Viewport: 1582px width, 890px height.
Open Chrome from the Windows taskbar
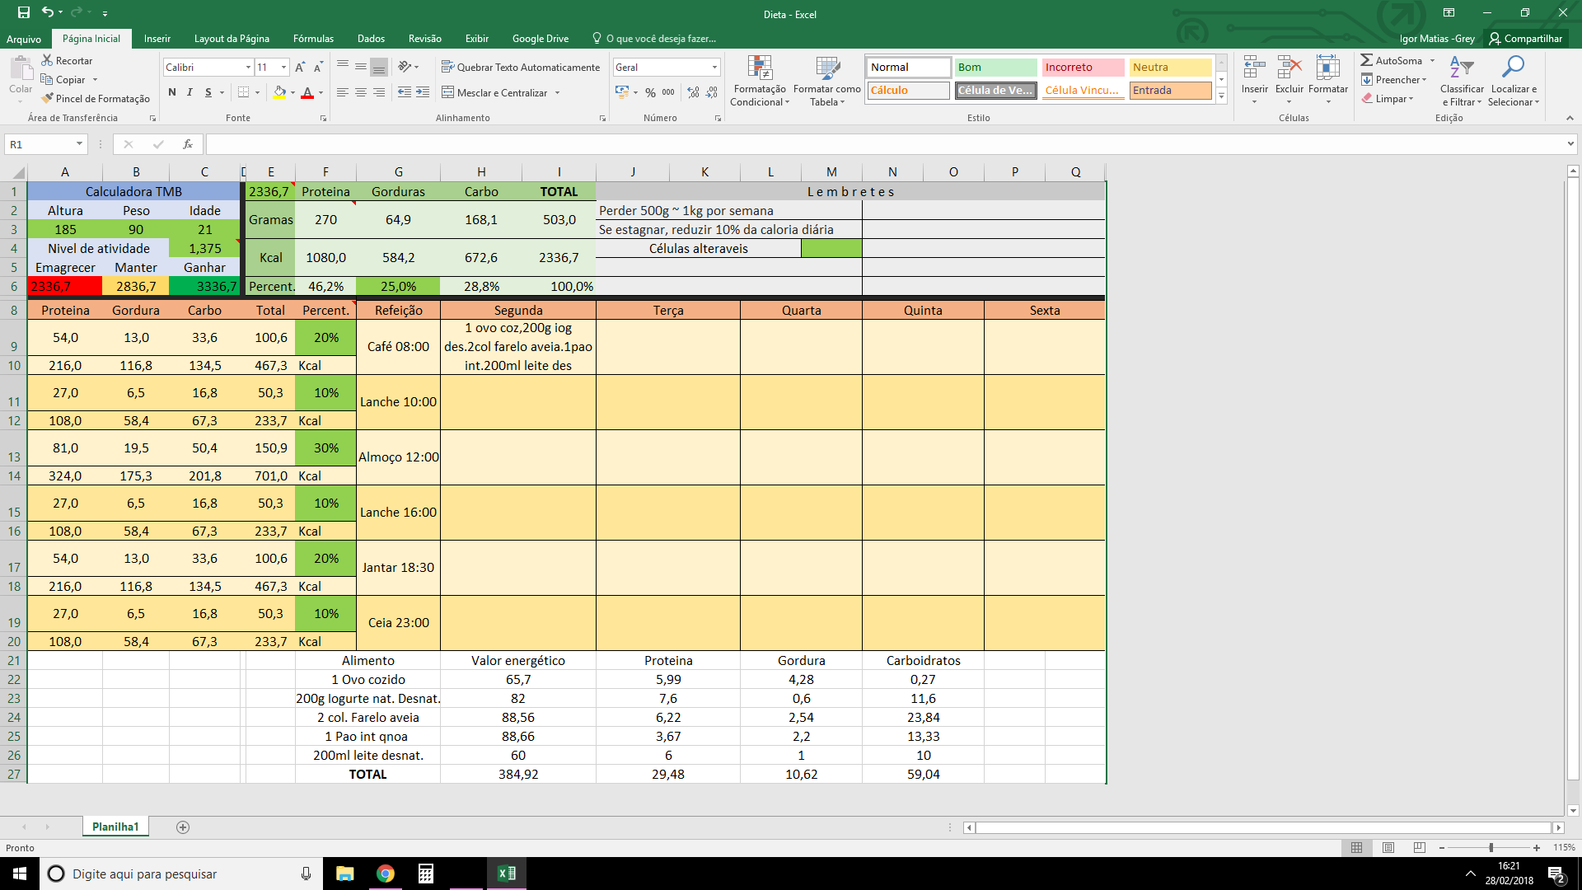click(x=385, y=874)
